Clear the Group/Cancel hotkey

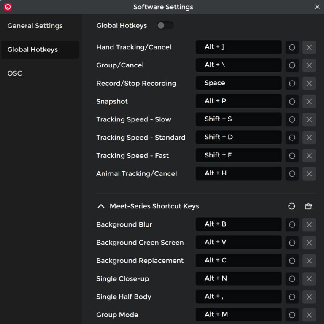point(309,65)
